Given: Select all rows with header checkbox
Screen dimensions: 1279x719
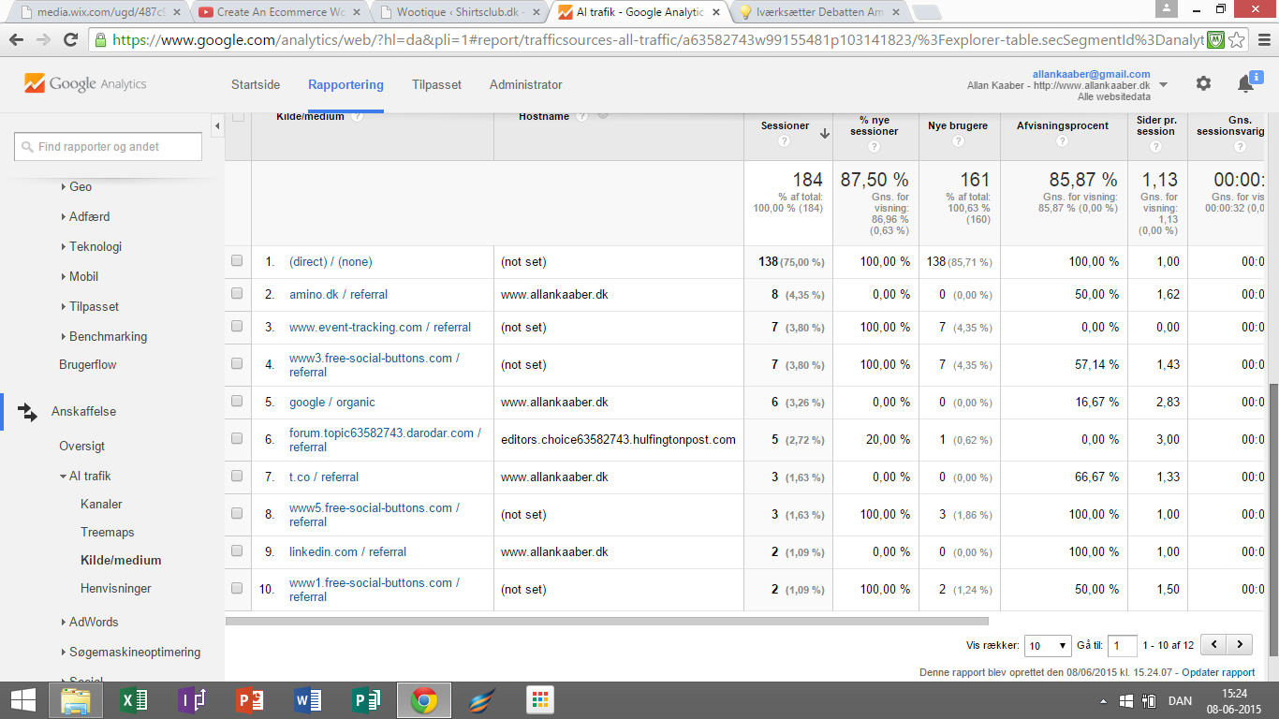Looking at the screenshot, I should (x=238, y=116).
